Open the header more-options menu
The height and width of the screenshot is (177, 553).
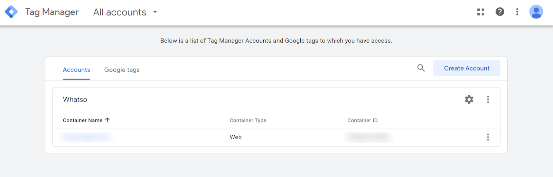[517, 12]
